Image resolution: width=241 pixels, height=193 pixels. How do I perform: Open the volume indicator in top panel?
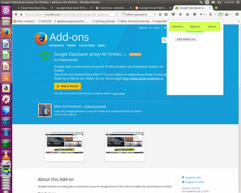(x=219, y=2)
